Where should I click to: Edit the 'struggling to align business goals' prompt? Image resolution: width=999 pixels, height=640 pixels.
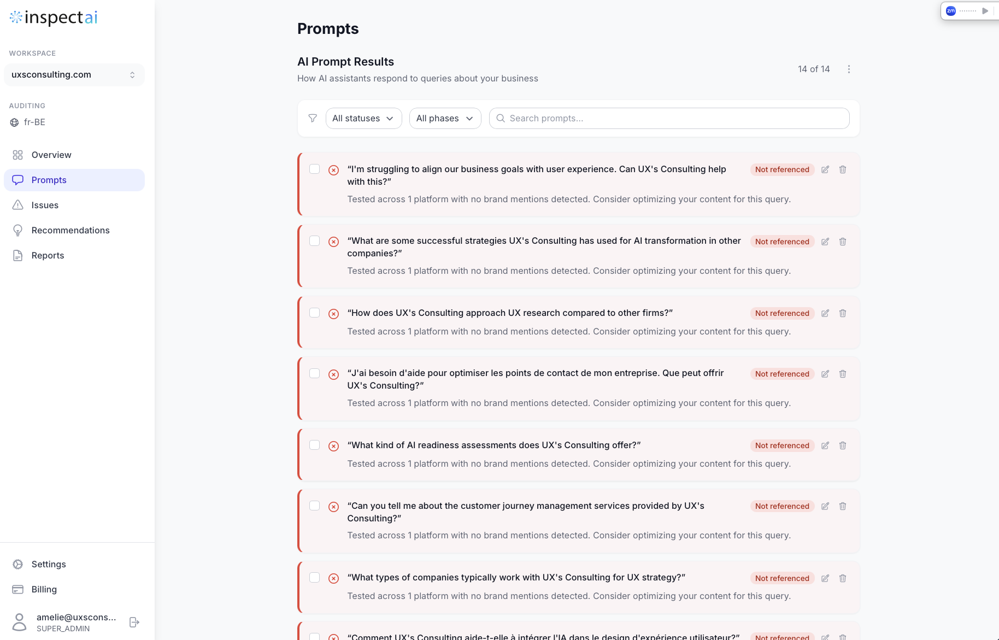click(x=825, y=169)
